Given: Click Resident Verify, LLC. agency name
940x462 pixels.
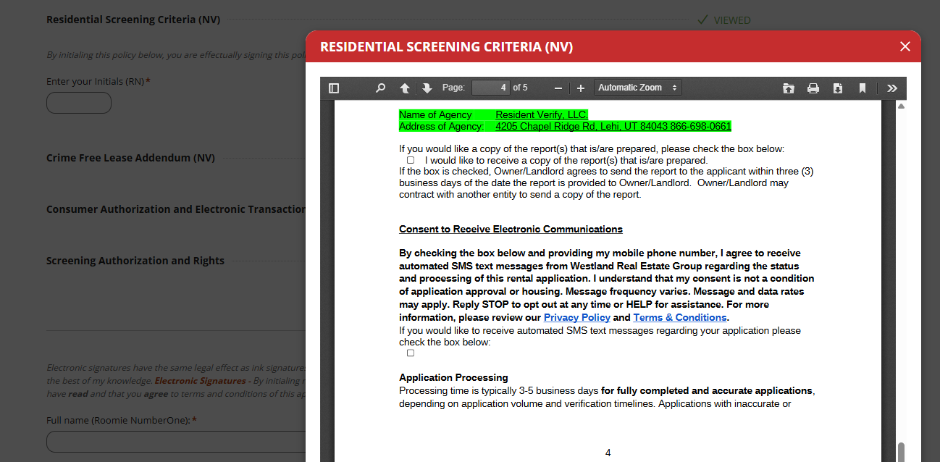Looking at the screenshot, I should 542,114.
